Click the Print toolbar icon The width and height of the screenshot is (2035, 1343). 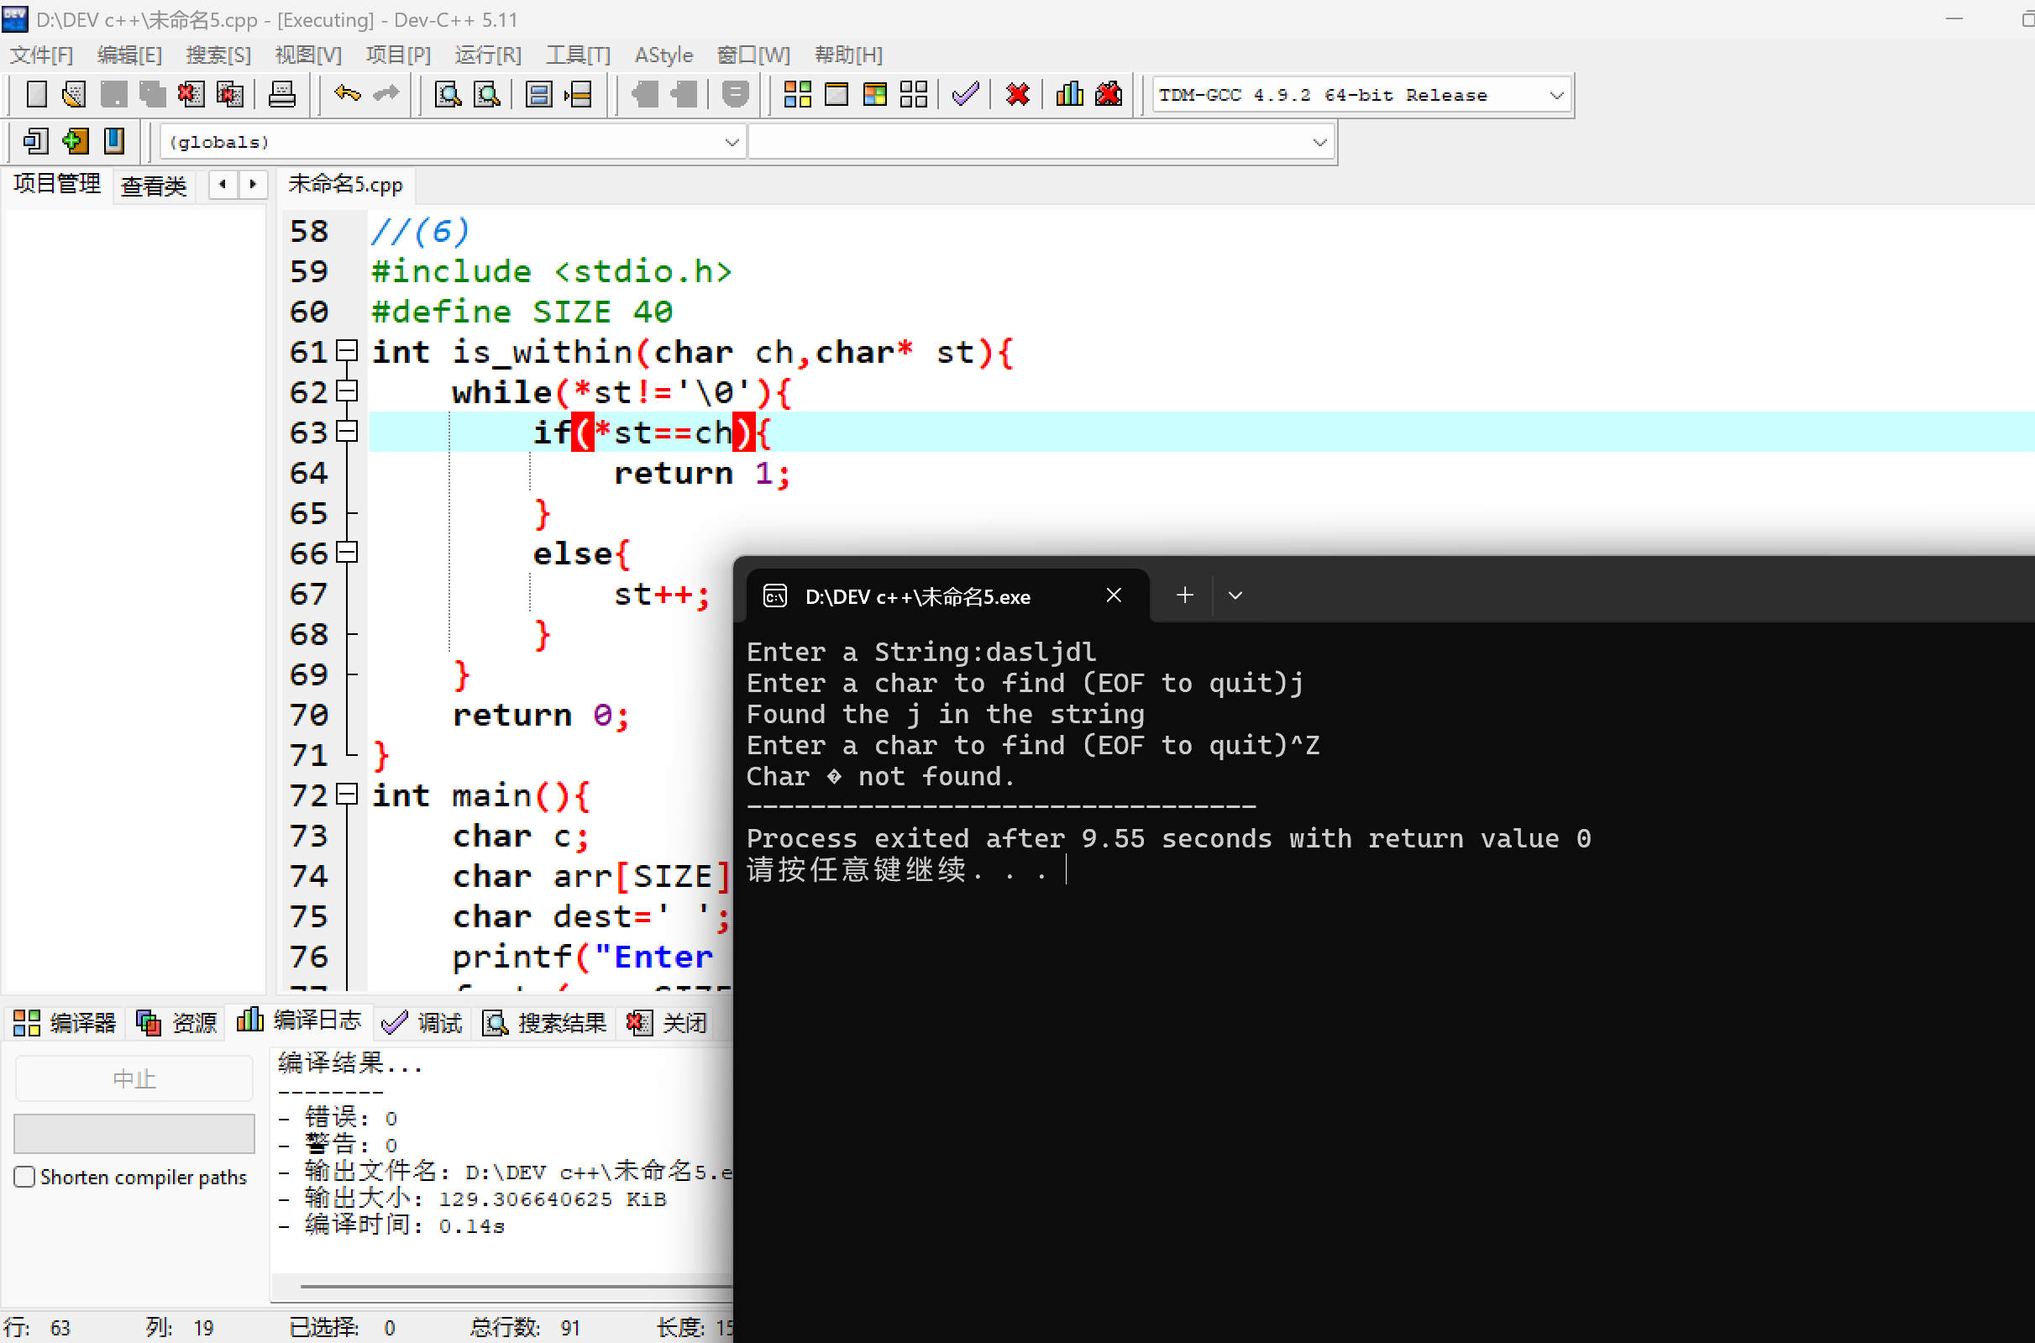pyautogui.click(x=282, y=94)
